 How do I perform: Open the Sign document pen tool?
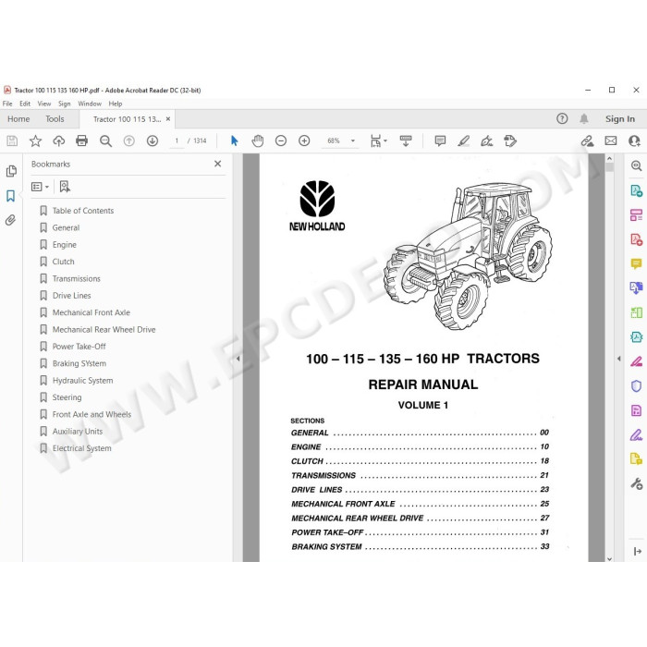[487, 141]
